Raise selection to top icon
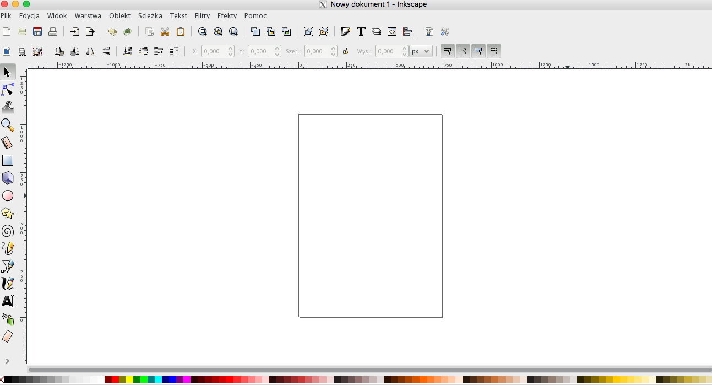The width and height of the screenshot is (712, 385). (174, 51)
